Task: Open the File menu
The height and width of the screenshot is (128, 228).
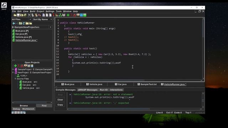Action: click(x=14, y=11)
